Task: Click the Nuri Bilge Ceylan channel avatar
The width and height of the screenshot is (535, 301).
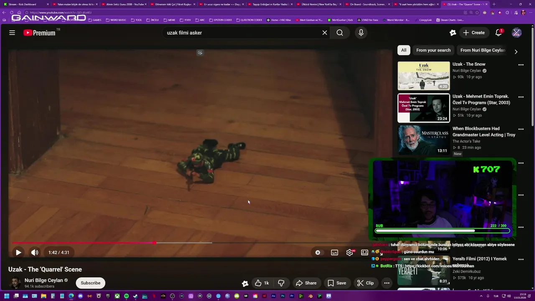Action: (15, 283)
